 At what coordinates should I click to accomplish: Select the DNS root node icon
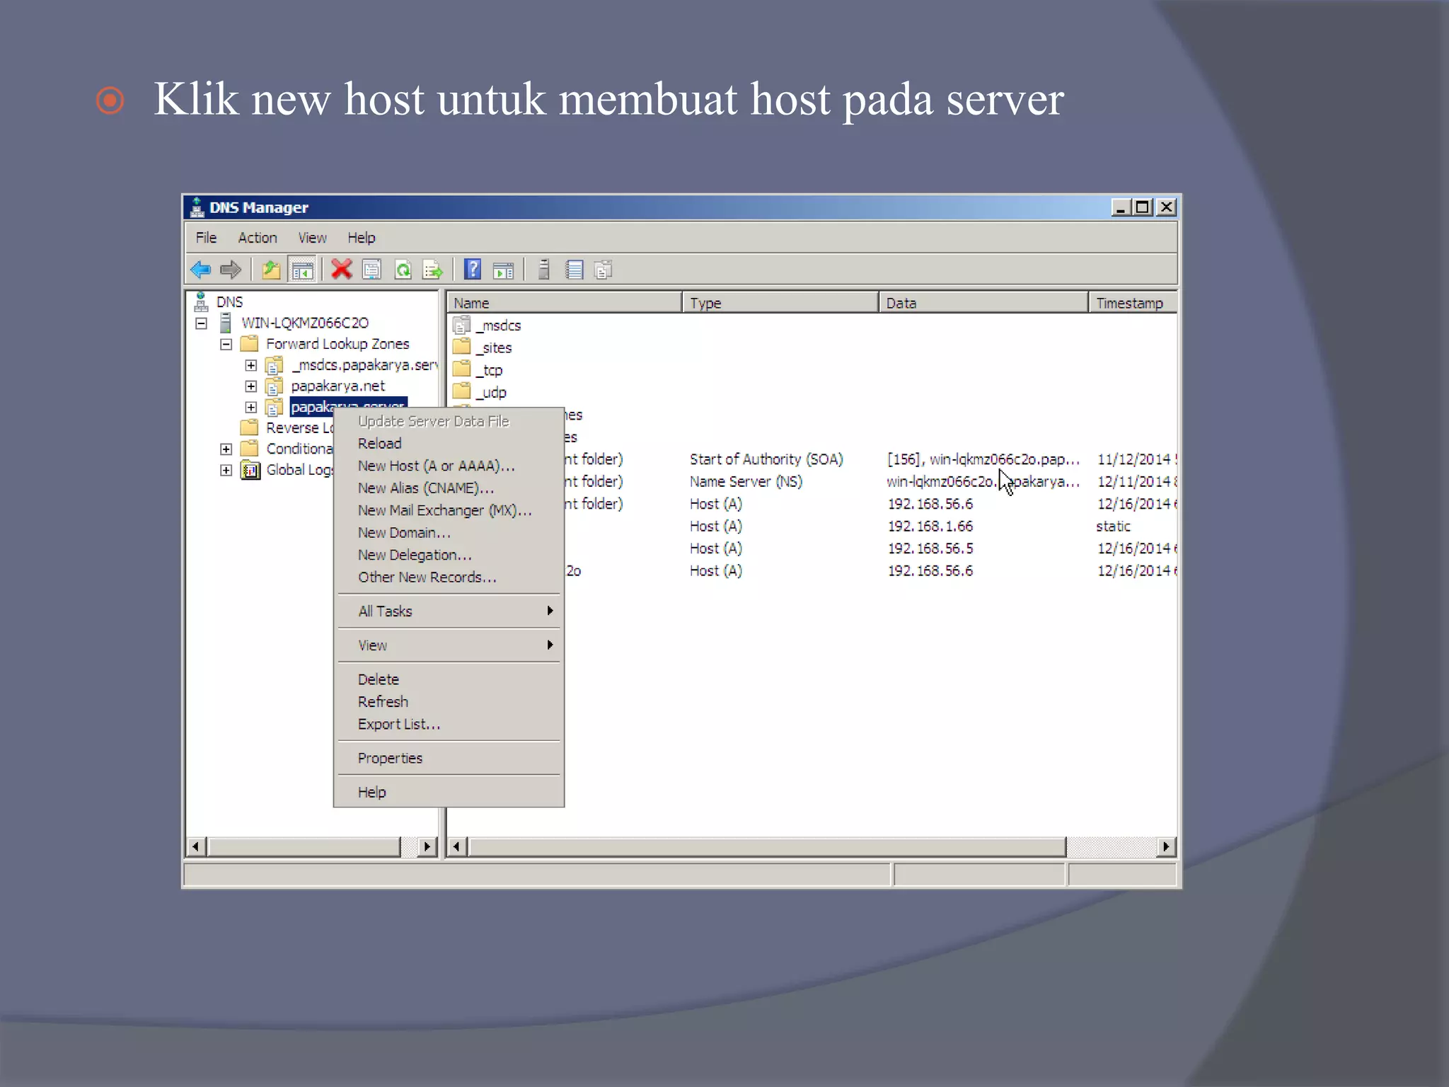(x=201, y=302)
